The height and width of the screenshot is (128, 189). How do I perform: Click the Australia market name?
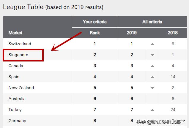tap(17, 99)
